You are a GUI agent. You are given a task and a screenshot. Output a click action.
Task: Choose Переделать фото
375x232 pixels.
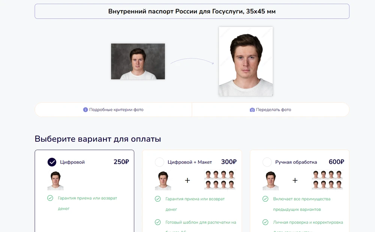click(270, 110)
